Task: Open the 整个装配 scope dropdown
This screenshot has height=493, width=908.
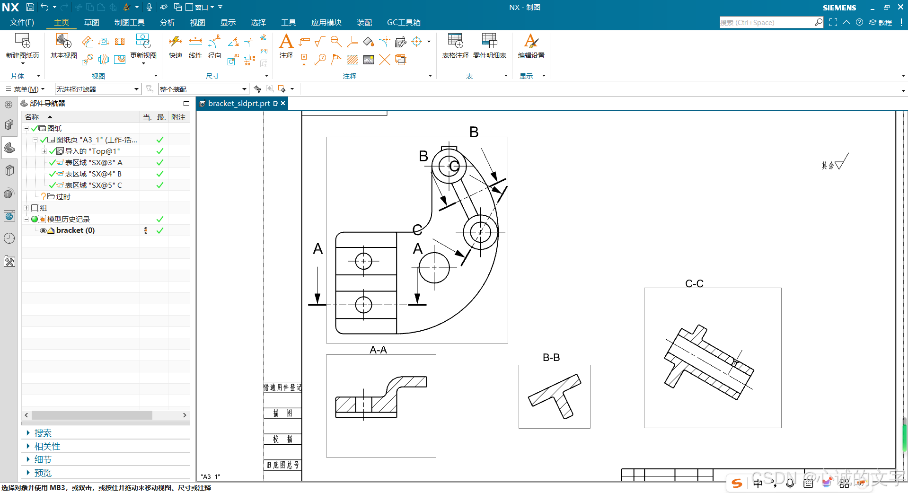Action: (x=203, y=89)
